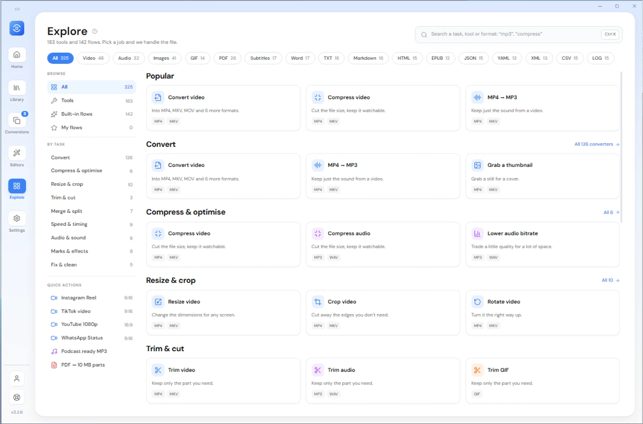
Task: Click the Compress video icon under Popular
Action: (317, 97)
